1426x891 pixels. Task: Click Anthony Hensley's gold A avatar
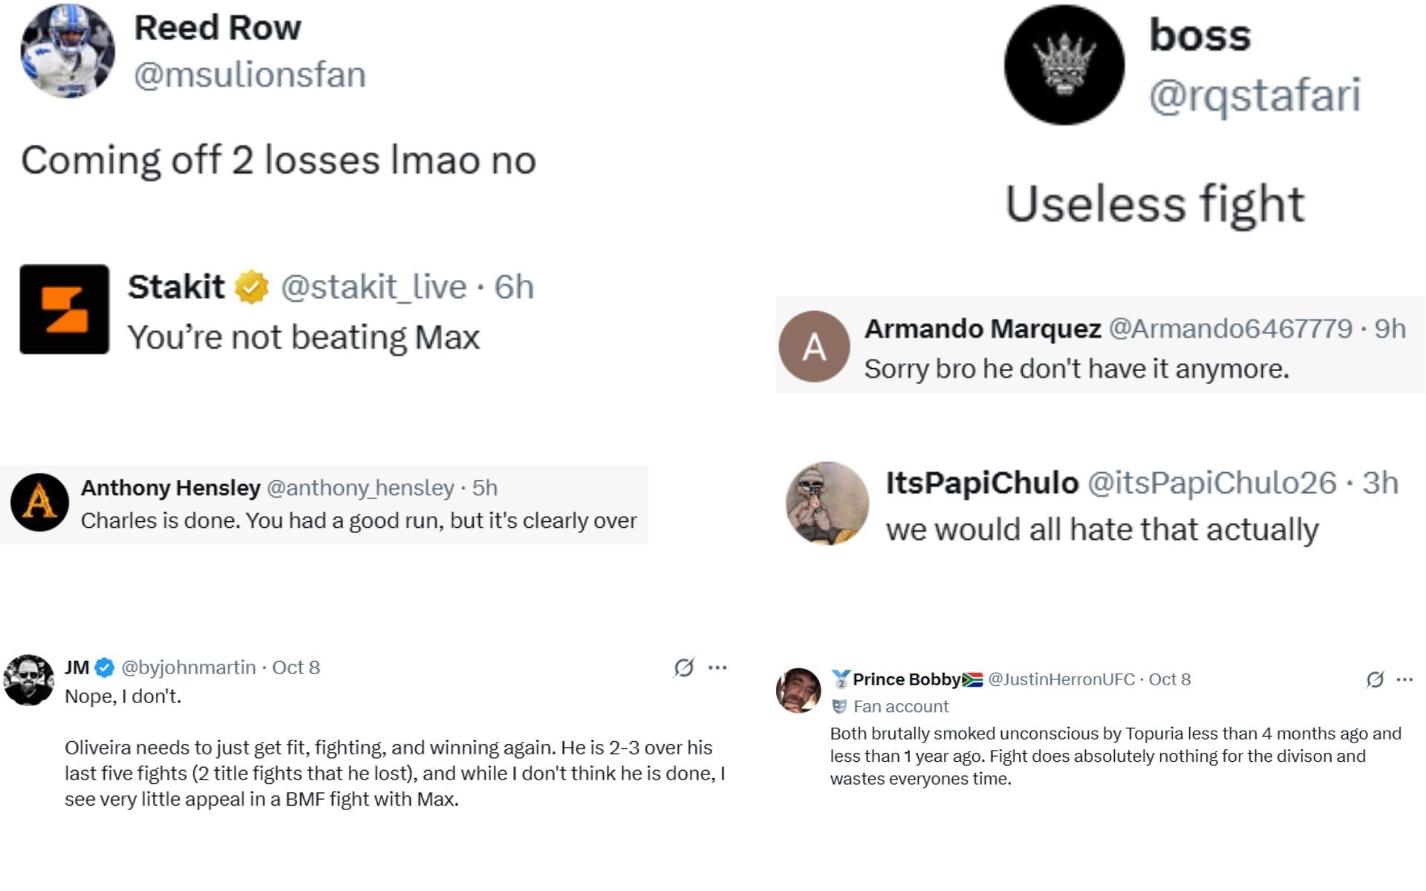pos(40,502)
